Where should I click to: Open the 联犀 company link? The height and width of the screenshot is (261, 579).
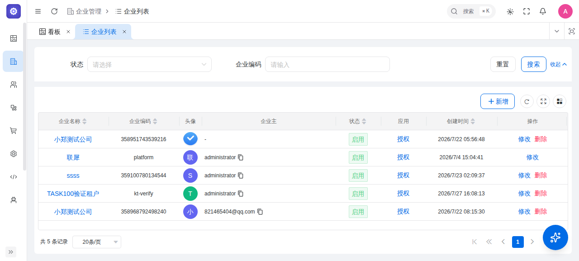pyautogui.click(x=73, y=157)
